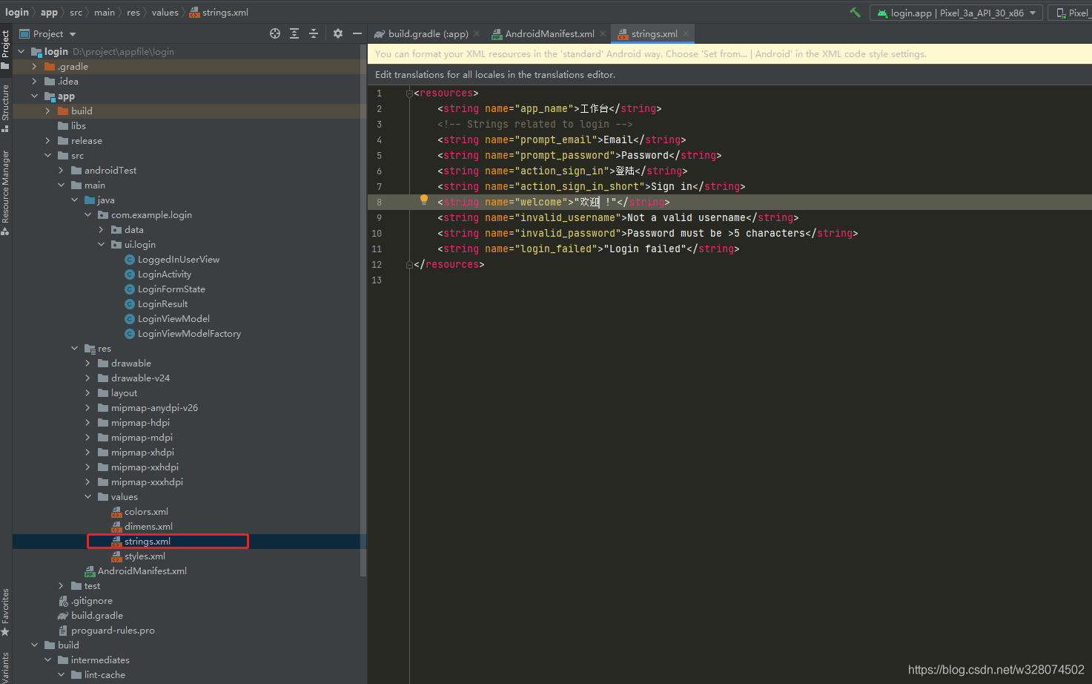Close the AndroidManifest.xml tab

[603, 34]
